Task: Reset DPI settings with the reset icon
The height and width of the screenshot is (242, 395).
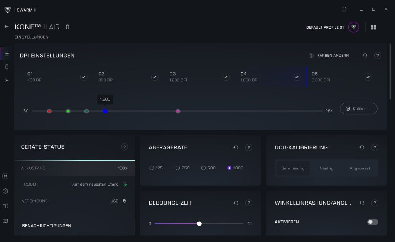Action: 365,56
